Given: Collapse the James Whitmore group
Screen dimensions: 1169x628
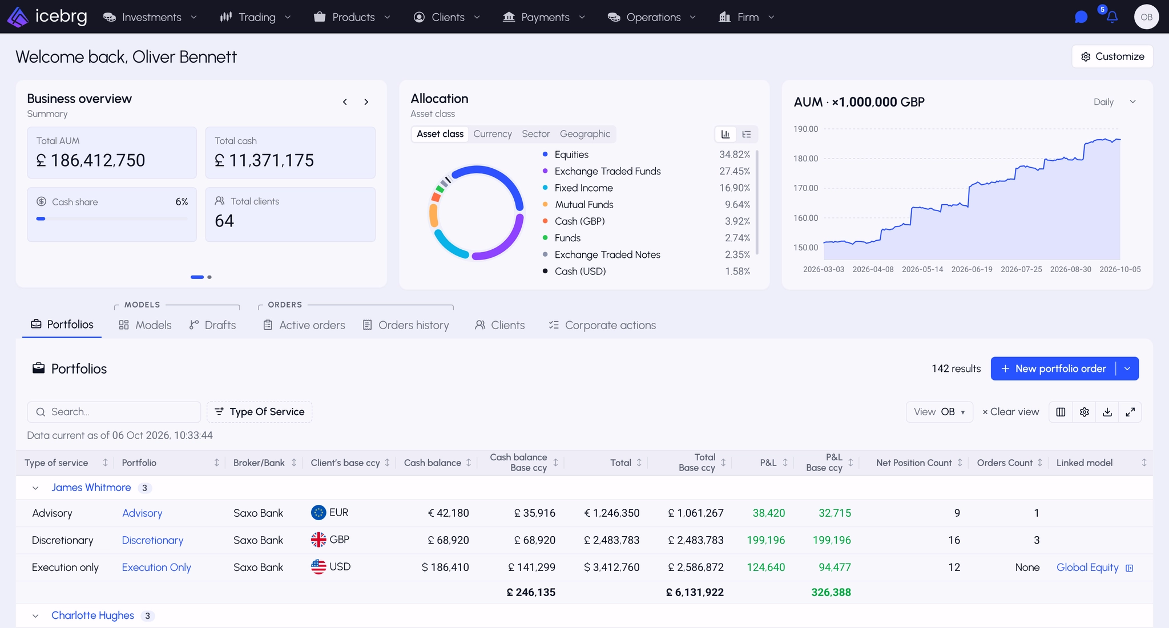Looking at the screenshot, I should [35, 488].
